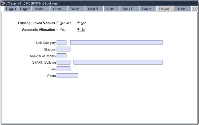
Task: Click the Stations input field
Action: (63, 49)
